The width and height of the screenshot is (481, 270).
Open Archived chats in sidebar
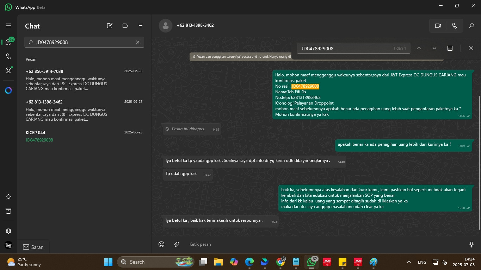[8, 211]
